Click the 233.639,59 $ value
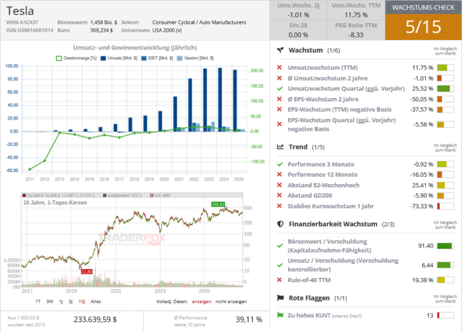 coord(95,320)
